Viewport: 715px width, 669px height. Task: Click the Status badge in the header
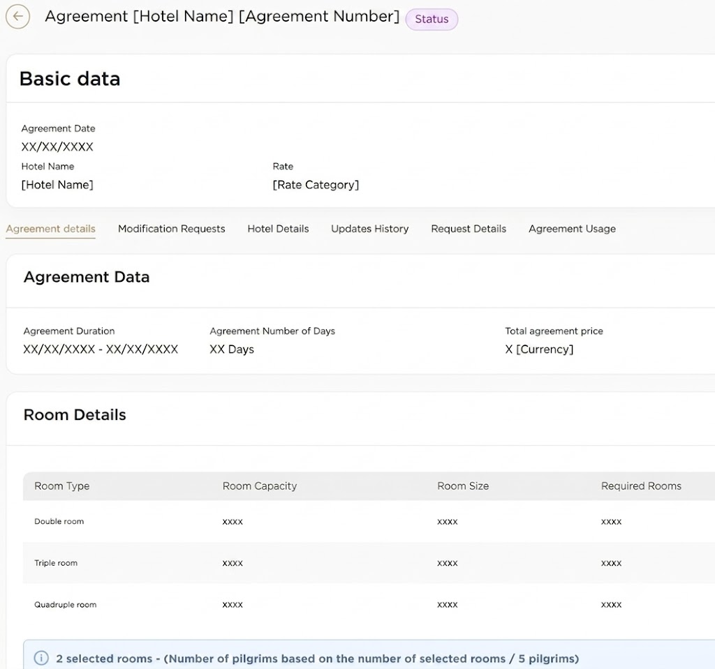click(x=432, y=19)
